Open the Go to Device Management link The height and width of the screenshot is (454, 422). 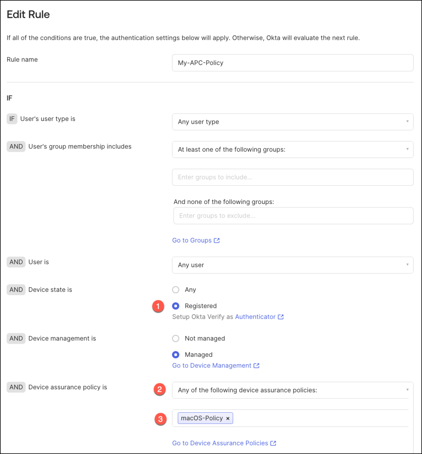click(x=212, y=366)
